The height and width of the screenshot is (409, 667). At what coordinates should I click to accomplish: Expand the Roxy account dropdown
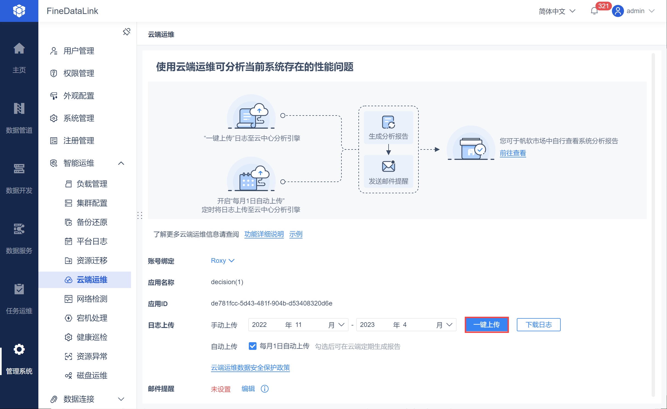click(223, 261)
